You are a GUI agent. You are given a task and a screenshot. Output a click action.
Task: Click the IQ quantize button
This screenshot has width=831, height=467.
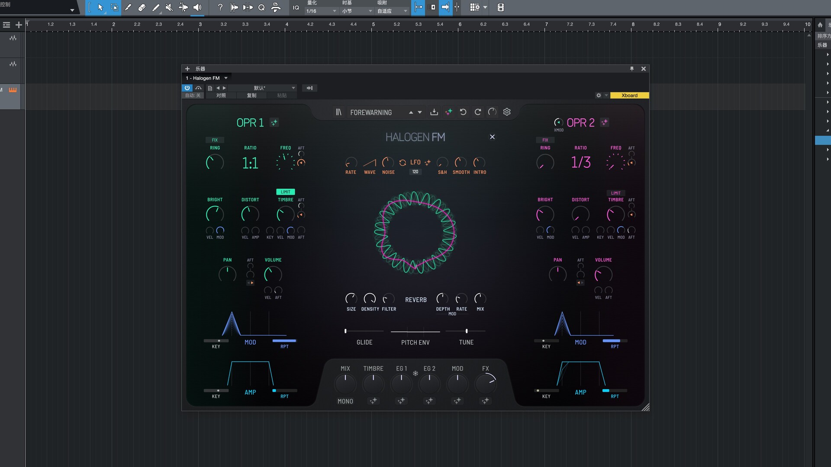click(296, 7)
